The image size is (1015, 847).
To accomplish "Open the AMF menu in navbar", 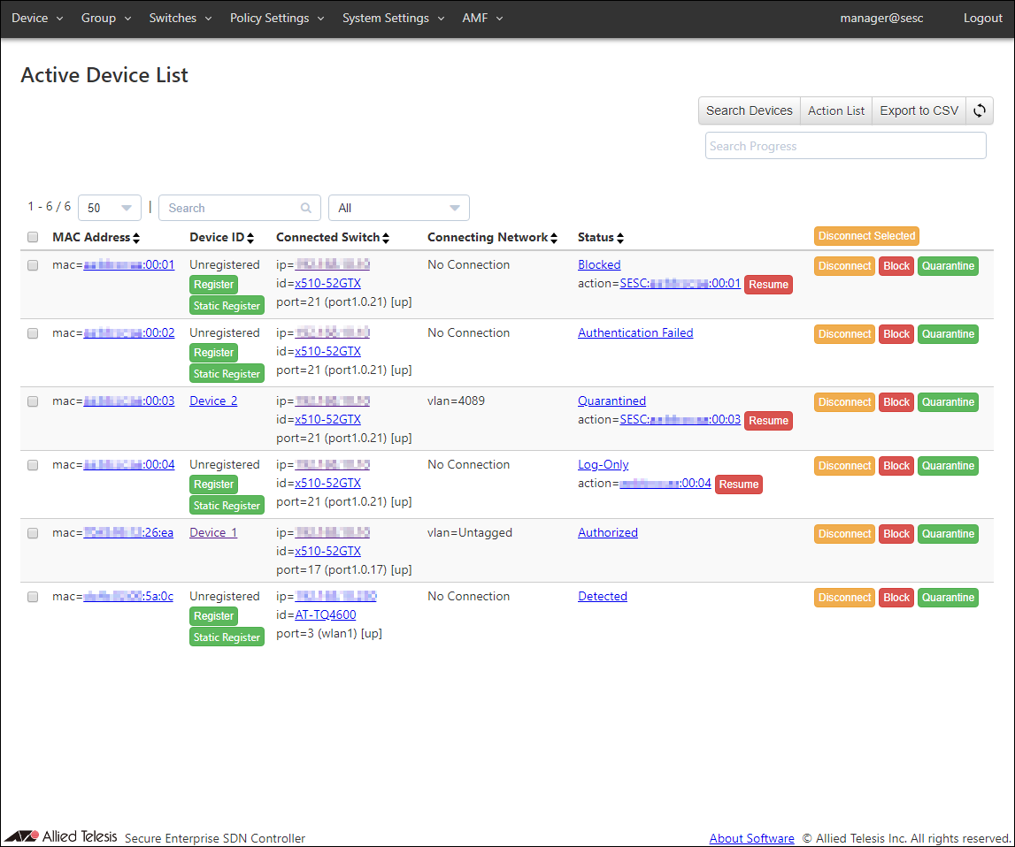I will 482,18.
